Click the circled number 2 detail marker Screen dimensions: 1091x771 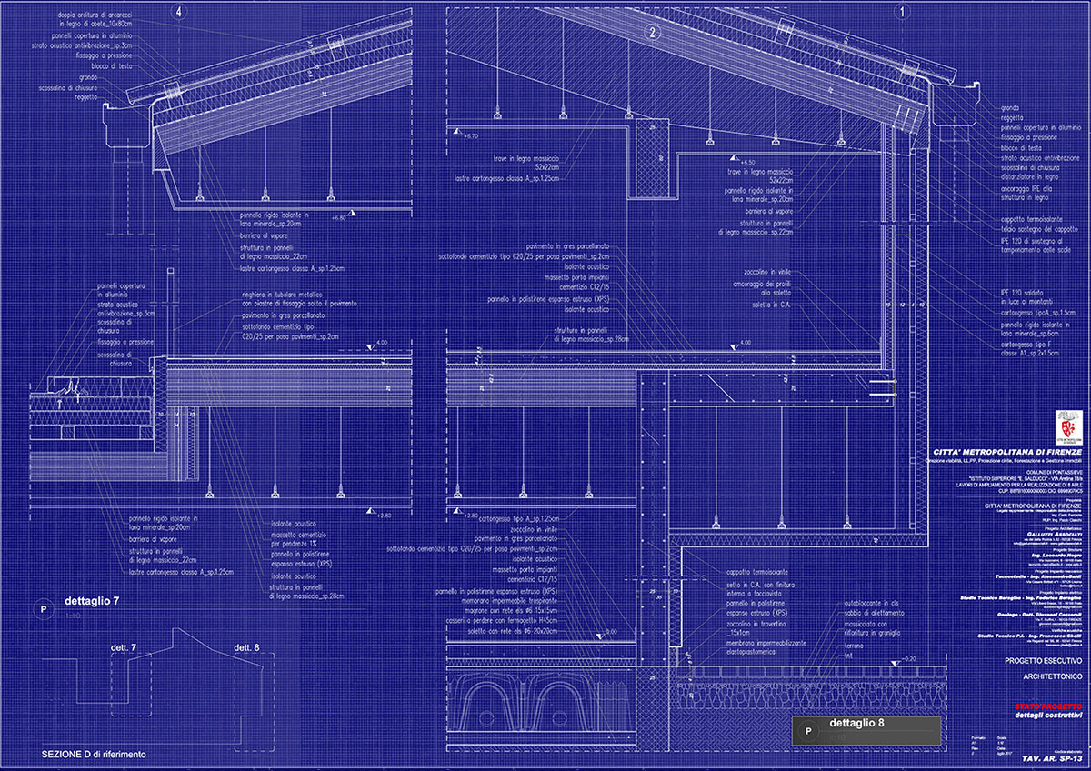652,32
